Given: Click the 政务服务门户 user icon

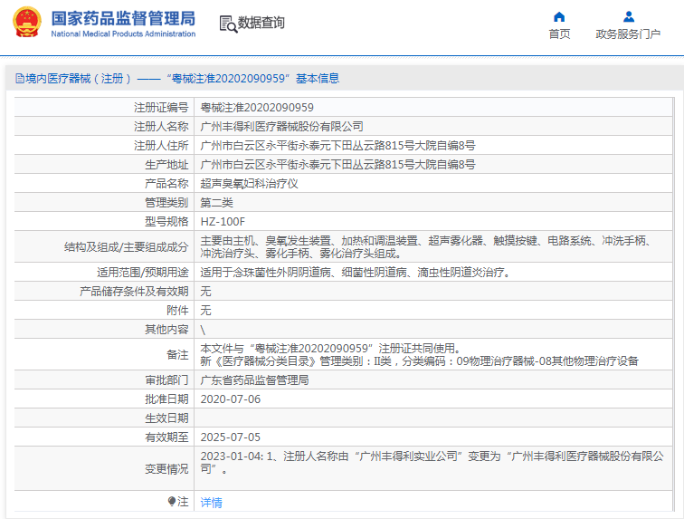Looking at the screenshot, I should click(628, 16).
